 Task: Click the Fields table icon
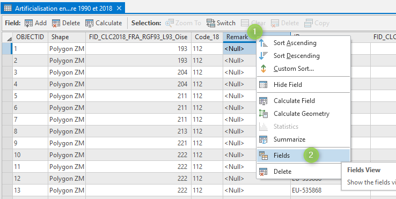263,156
